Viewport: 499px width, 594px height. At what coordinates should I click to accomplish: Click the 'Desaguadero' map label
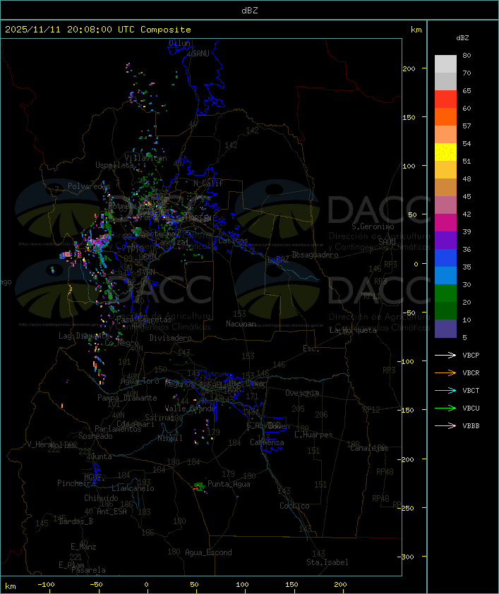coord(315,255)
